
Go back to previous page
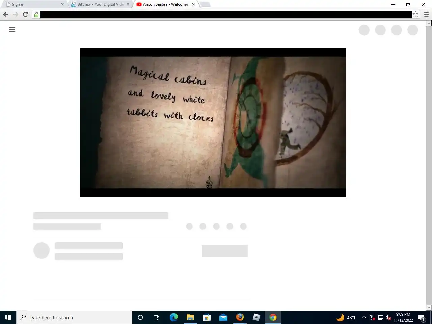(x=6, y=15)
